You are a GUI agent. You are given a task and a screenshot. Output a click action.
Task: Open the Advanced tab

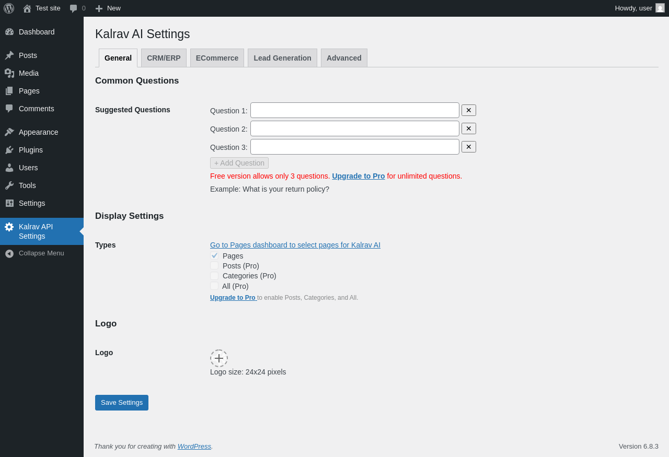point(344,58)
